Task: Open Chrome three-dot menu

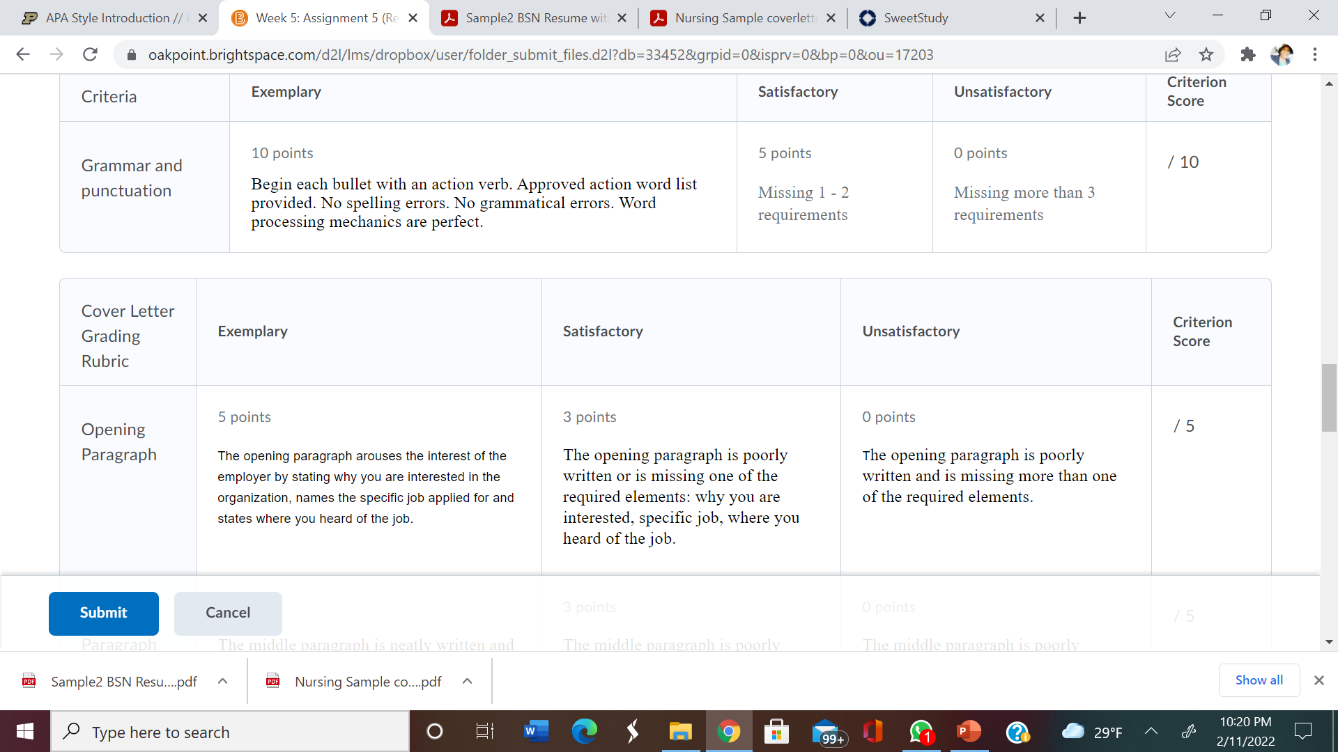Action: pyautogui.click(x=1315, y=54)
